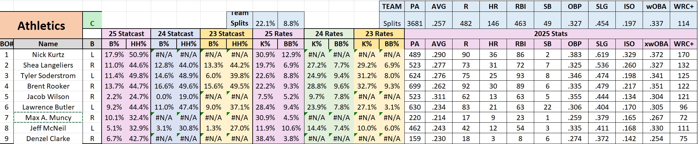Select Brent Rooker's name cell
Image resolution: width=698 pixels, height=144 pixels.
48,86
